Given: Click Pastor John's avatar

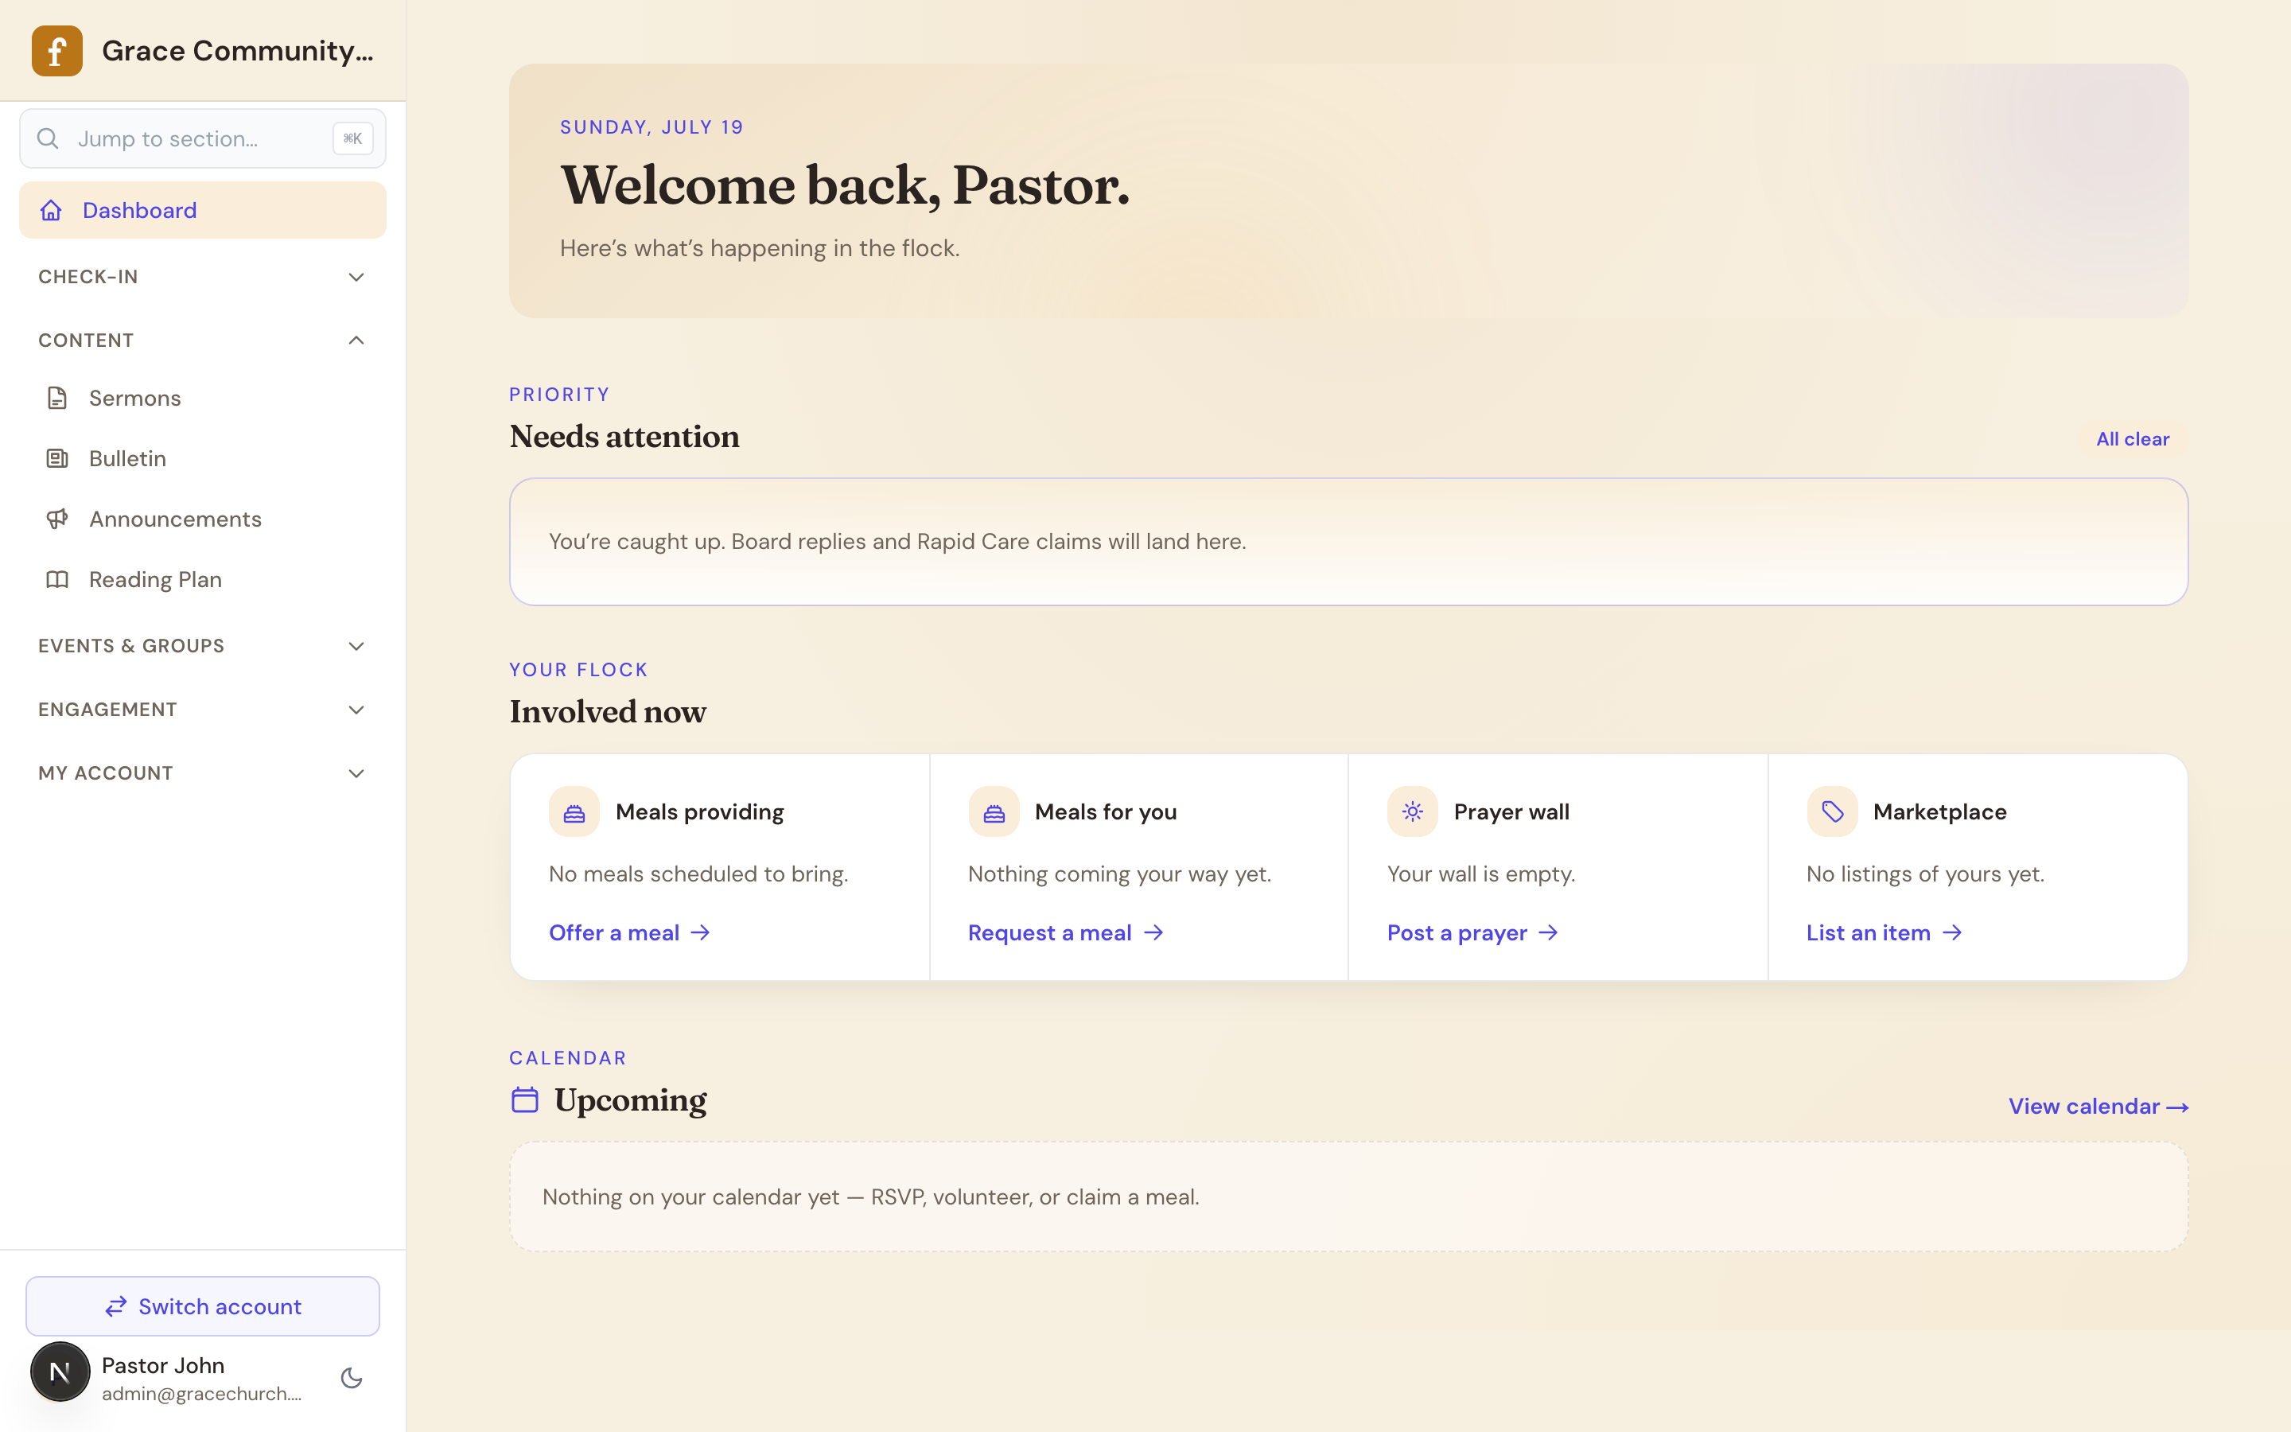Looking at the screenshot, I should coord(60,1372).
